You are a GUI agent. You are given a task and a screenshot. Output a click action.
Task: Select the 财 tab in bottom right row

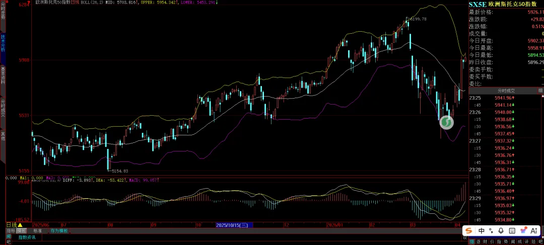(x=486, y=241)
